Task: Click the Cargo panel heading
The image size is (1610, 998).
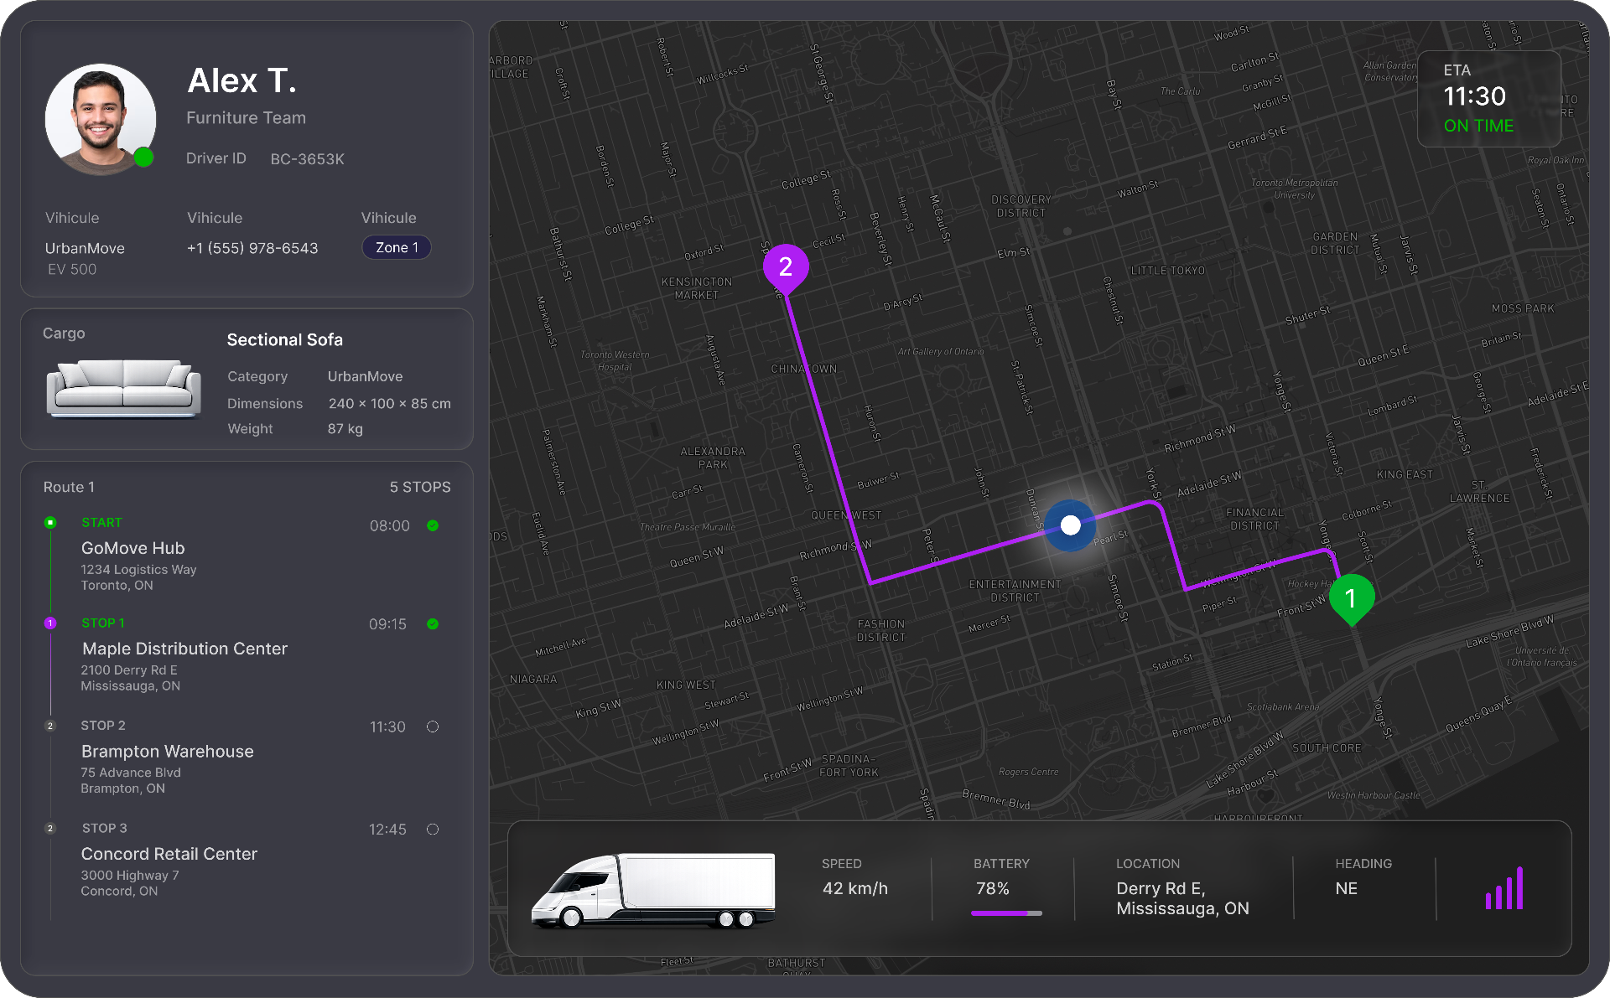Action: [64, 334]
